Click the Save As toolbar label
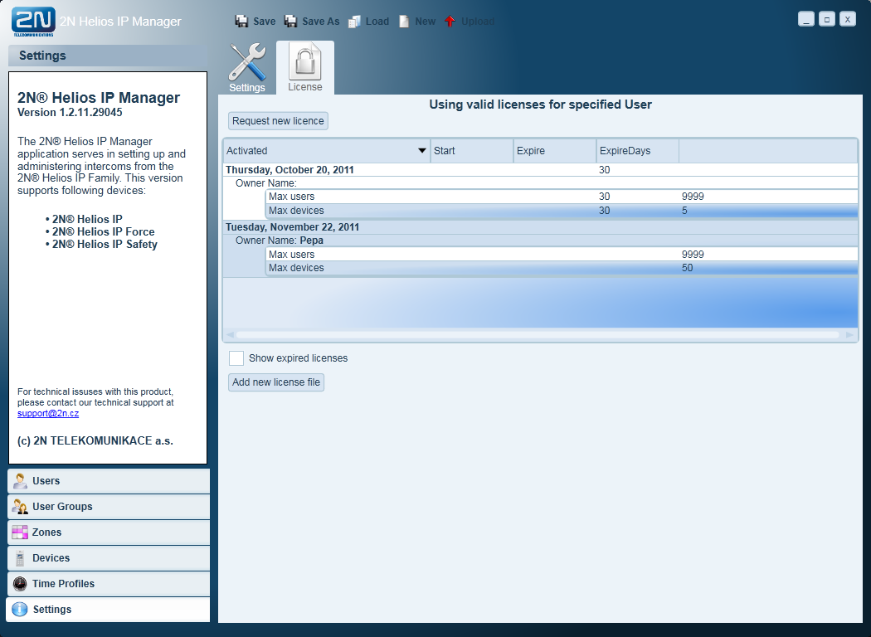Image resolution: width=871 pixels, height=637 pixels. pyautogui.click(x=320, y=21)
